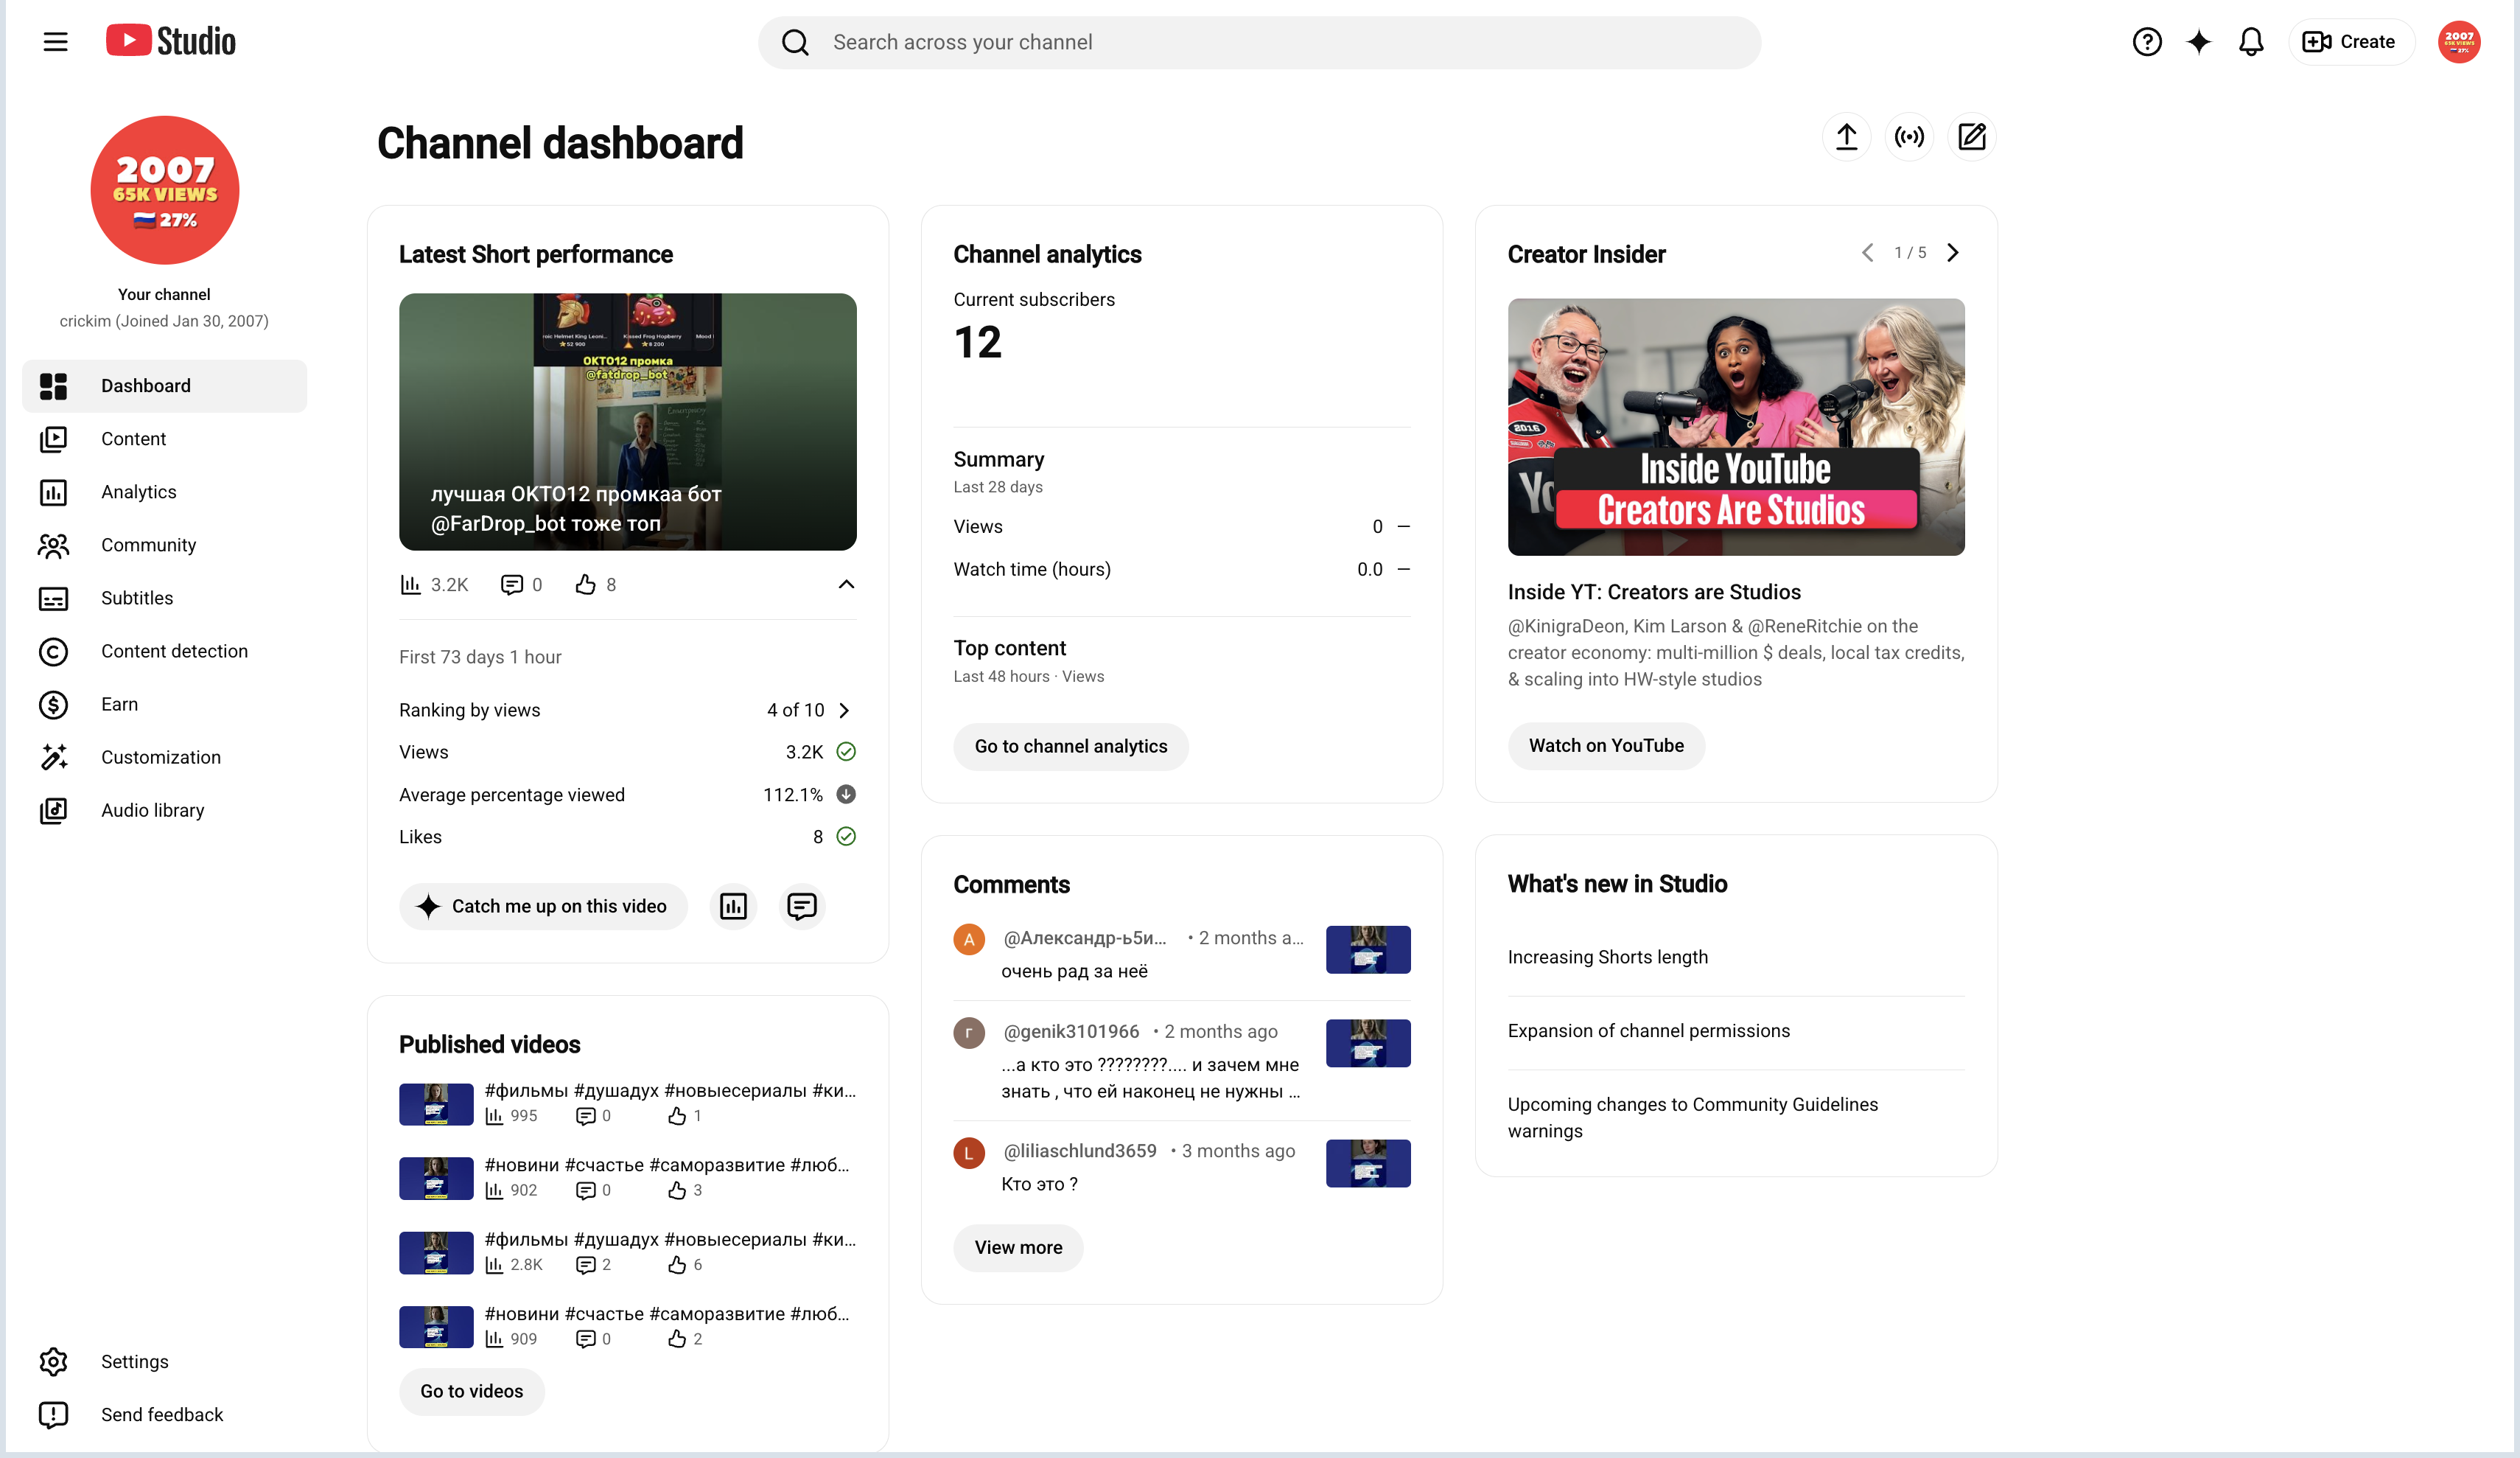This screenshot has height=1458, width=2520.
Task: Open video comments icon beside Catch me up
Action: click(x=802, y=907)
